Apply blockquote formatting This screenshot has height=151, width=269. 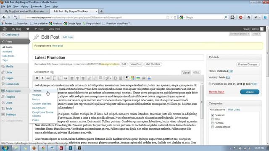coord(66,78)
